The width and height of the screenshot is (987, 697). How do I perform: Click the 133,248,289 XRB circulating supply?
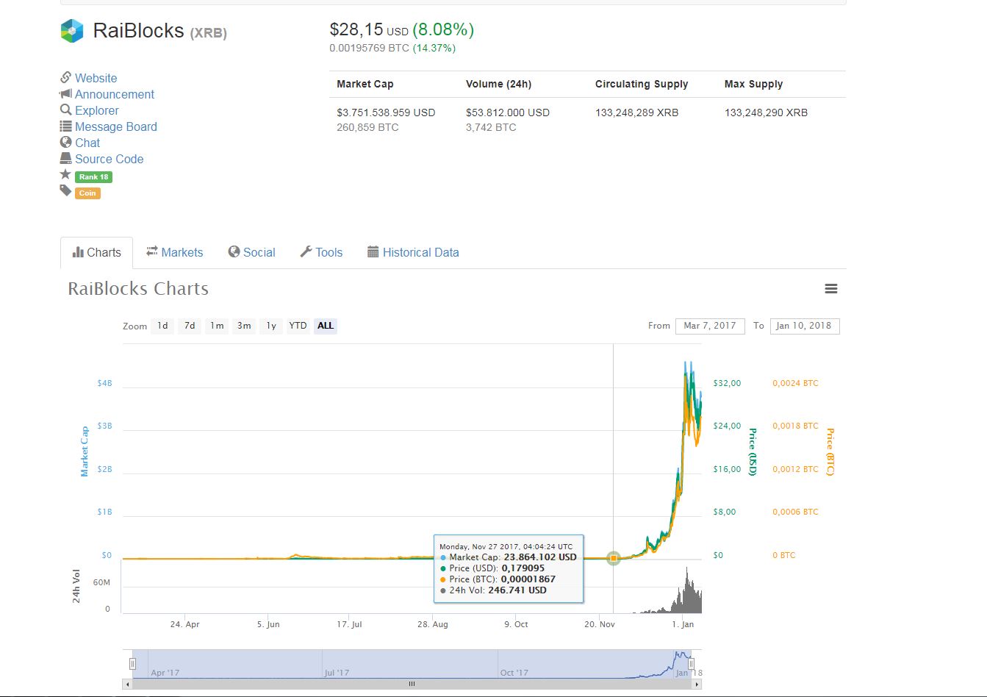[x=637, y=112]
